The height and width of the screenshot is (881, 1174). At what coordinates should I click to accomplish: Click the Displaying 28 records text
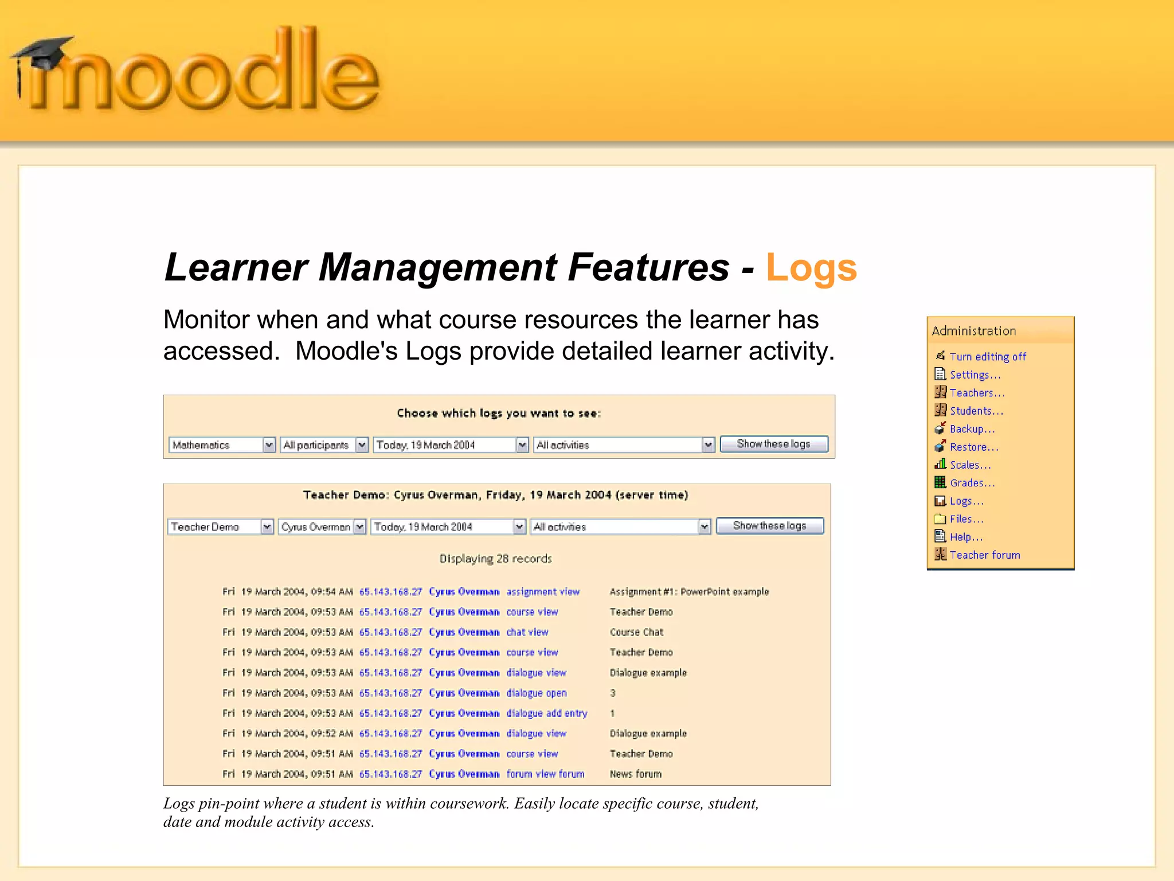(x=495, y=559)
